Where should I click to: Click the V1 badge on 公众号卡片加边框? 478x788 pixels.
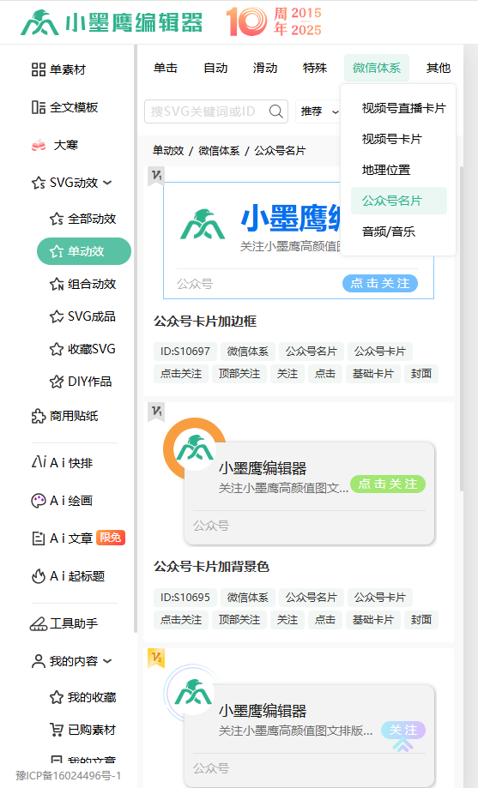tap(156, 176)
